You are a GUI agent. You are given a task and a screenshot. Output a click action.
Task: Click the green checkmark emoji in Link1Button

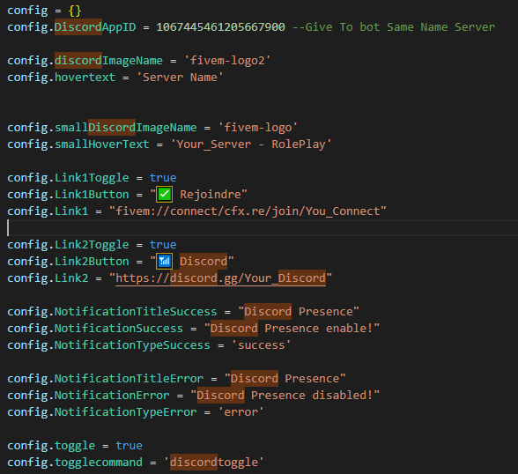point(164,194)
